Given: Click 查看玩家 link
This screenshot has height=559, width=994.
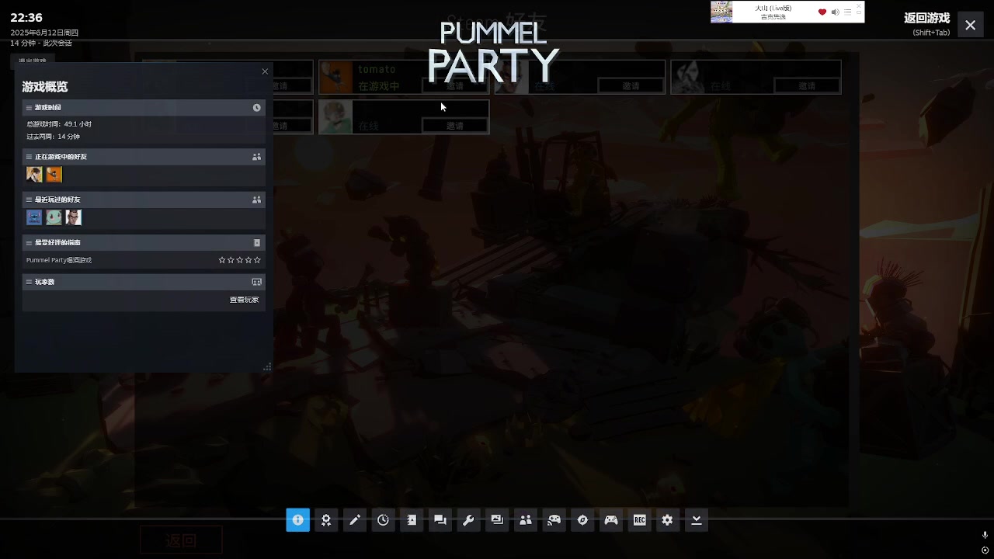Looking at the screenshot, I should (244, 300).
